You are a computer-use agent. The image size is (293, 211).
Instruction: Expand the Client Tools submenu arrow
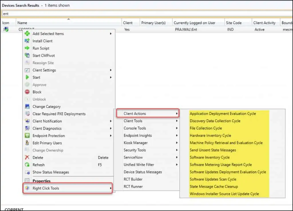tap(177, 121)
